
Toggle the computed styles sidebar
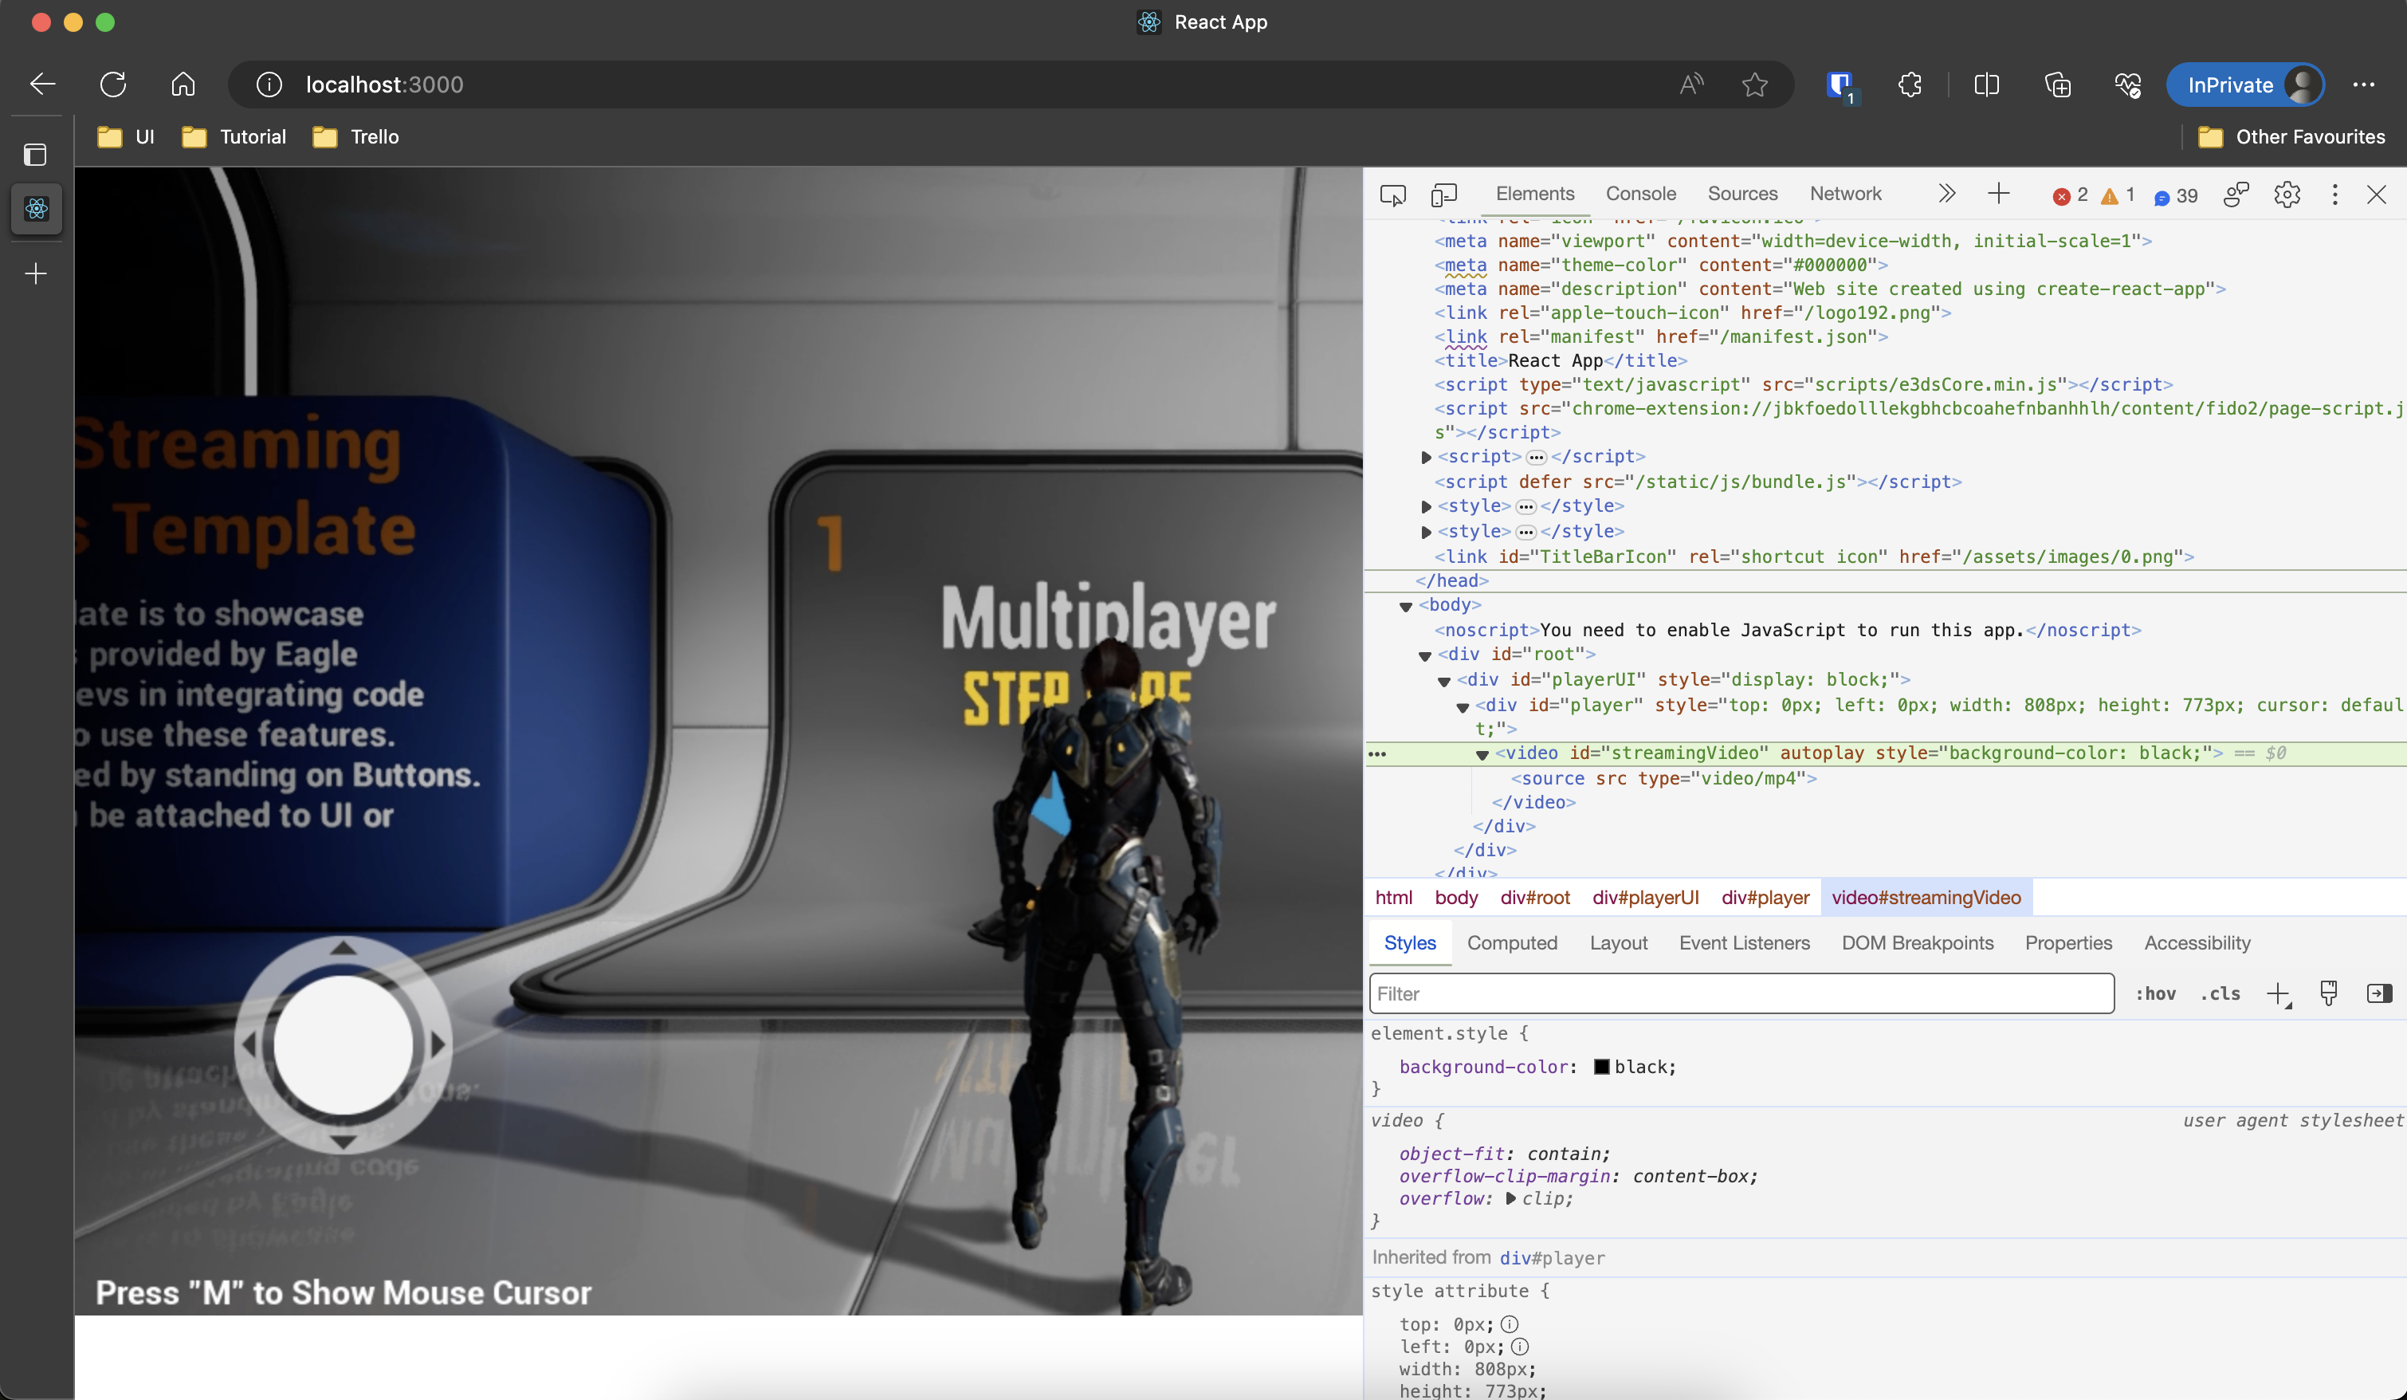click(x=2379, y=994)
